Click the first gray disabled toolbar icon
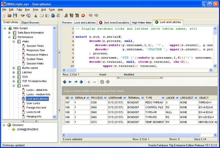The image size is (220, 148). point(90,15)
